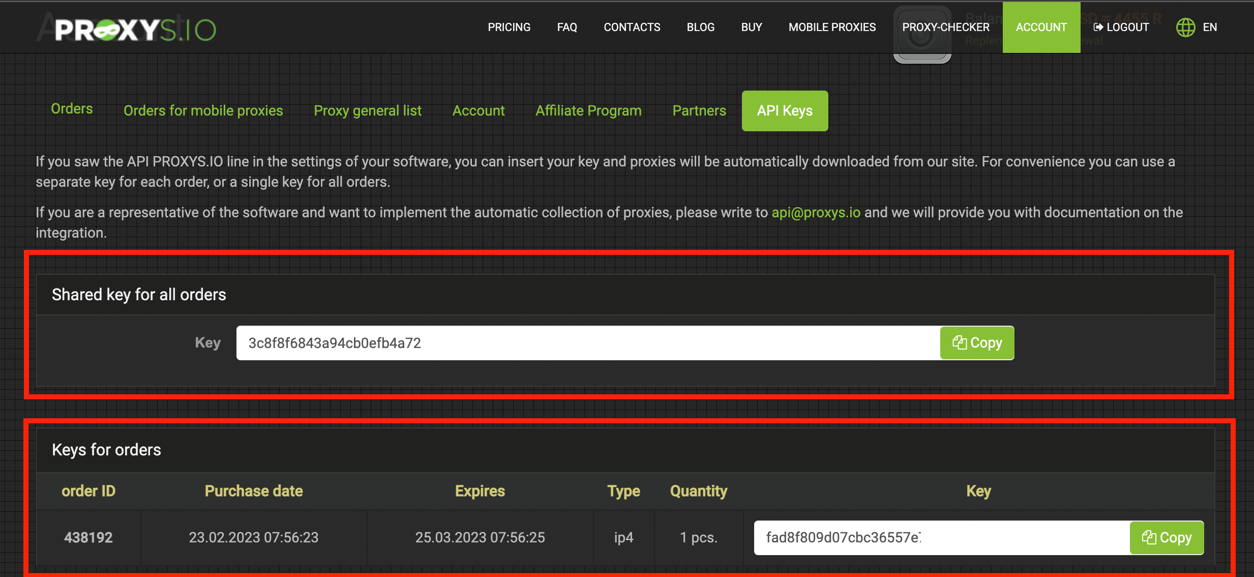This screenshot has height=577, width=1254.
Task: Open Orders for mobile proxies tab
Action: point(203,111)
